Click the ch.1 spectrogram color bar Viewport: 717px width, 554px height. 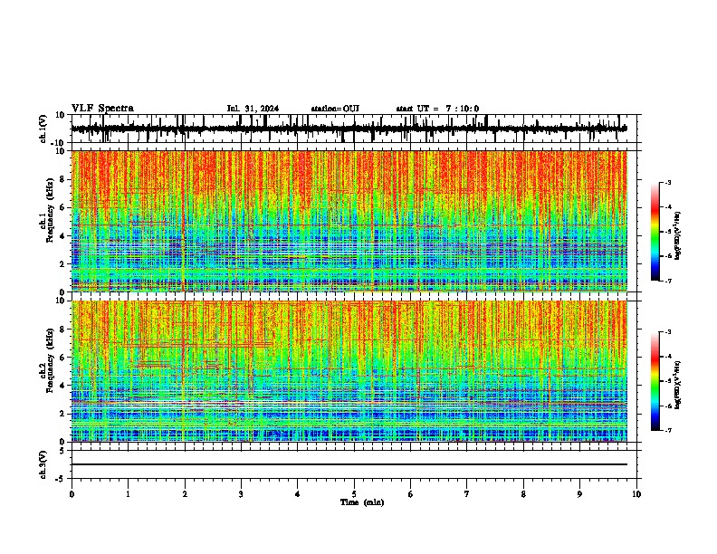[655, 232]
